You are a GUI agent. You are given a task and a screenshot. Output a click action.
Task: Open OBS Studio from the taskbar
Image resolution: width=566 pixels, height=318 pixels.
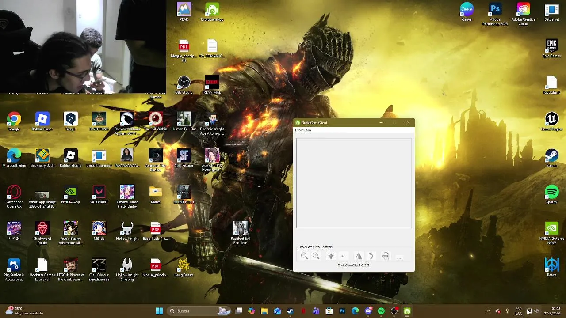[394, 311]
